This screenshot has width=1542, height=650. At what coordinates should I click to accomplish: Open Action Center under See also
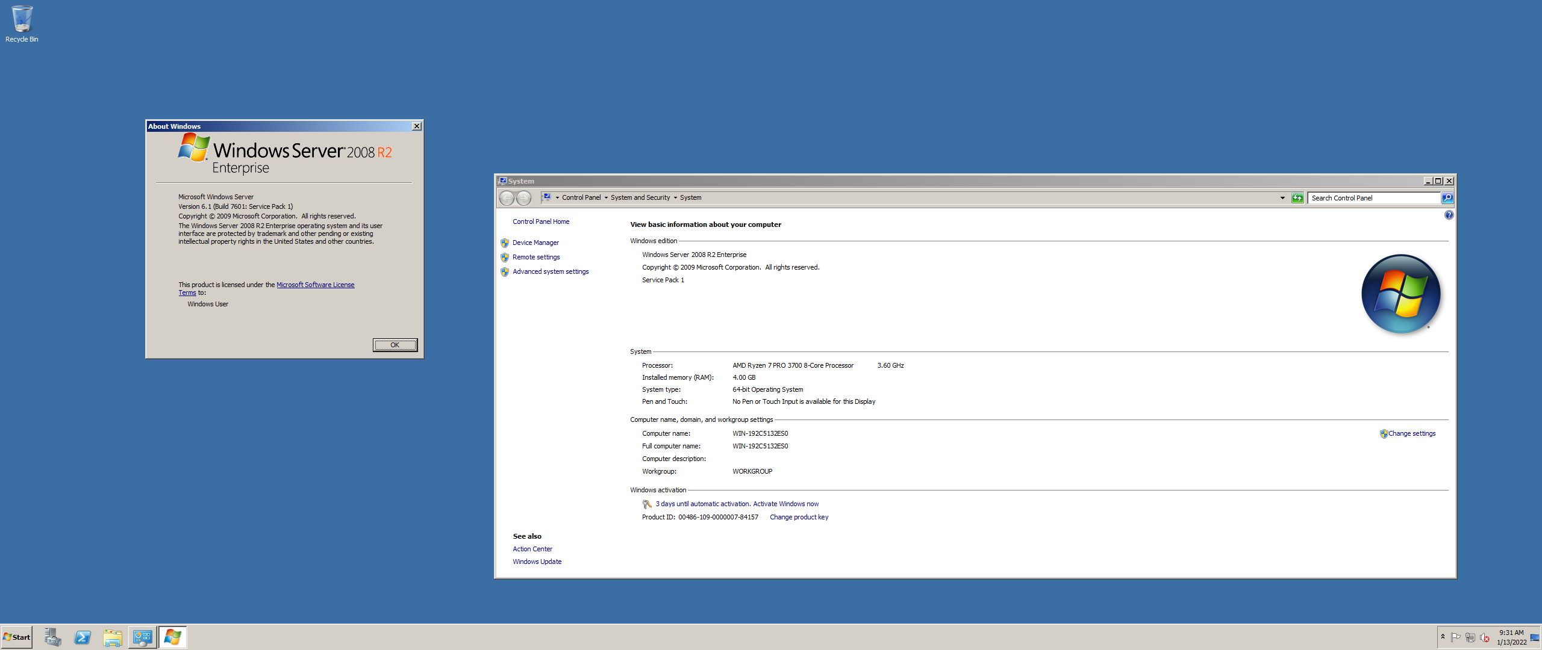532,549
